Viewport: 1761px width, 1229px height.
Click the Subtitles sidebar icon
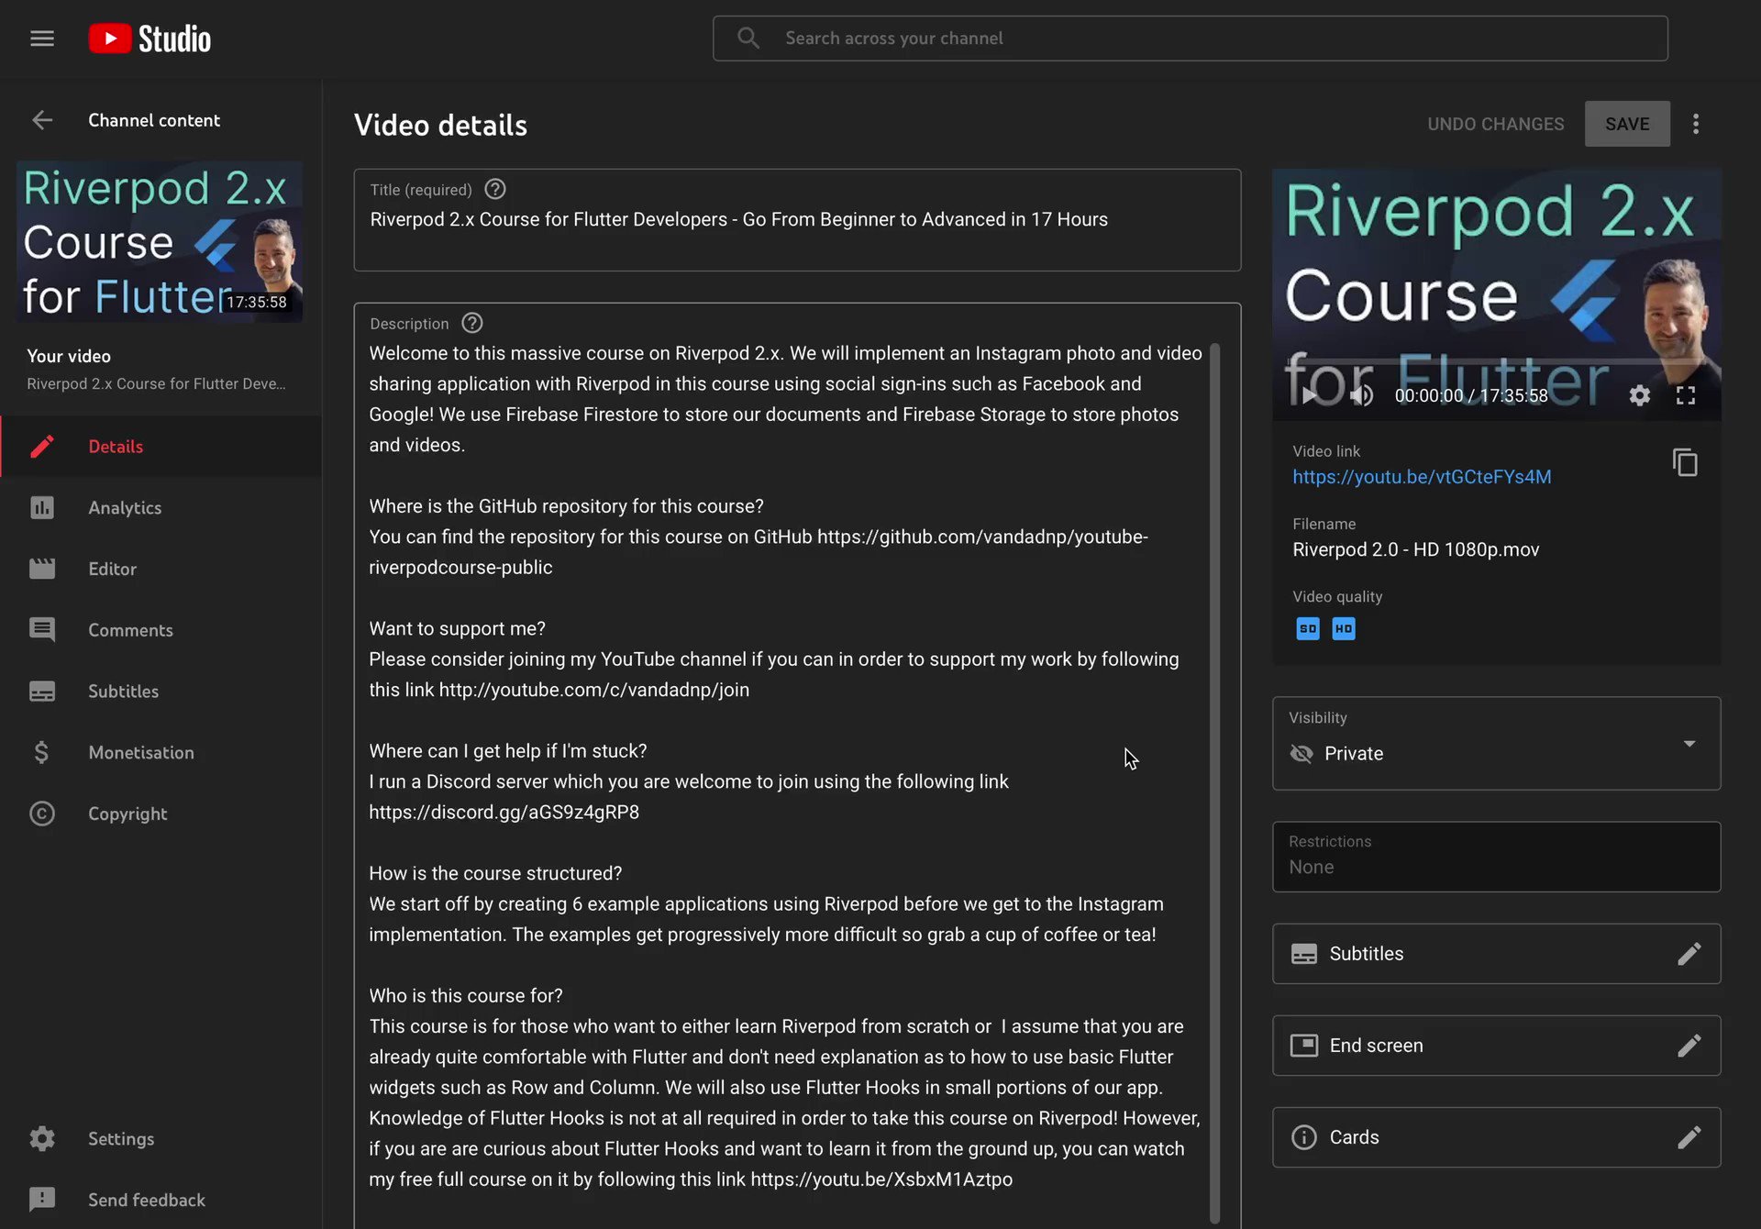coord(42,692)
